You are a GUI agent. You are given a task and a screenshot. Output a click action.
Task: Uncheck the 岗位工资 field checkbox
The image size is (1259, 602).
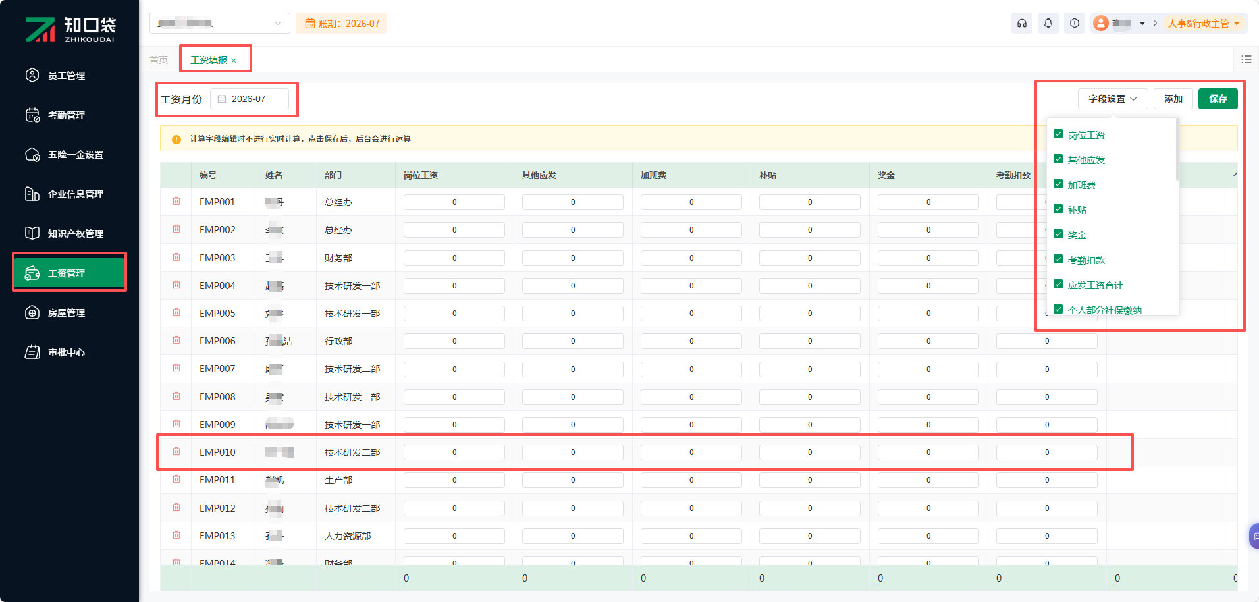pos(1058,134)
